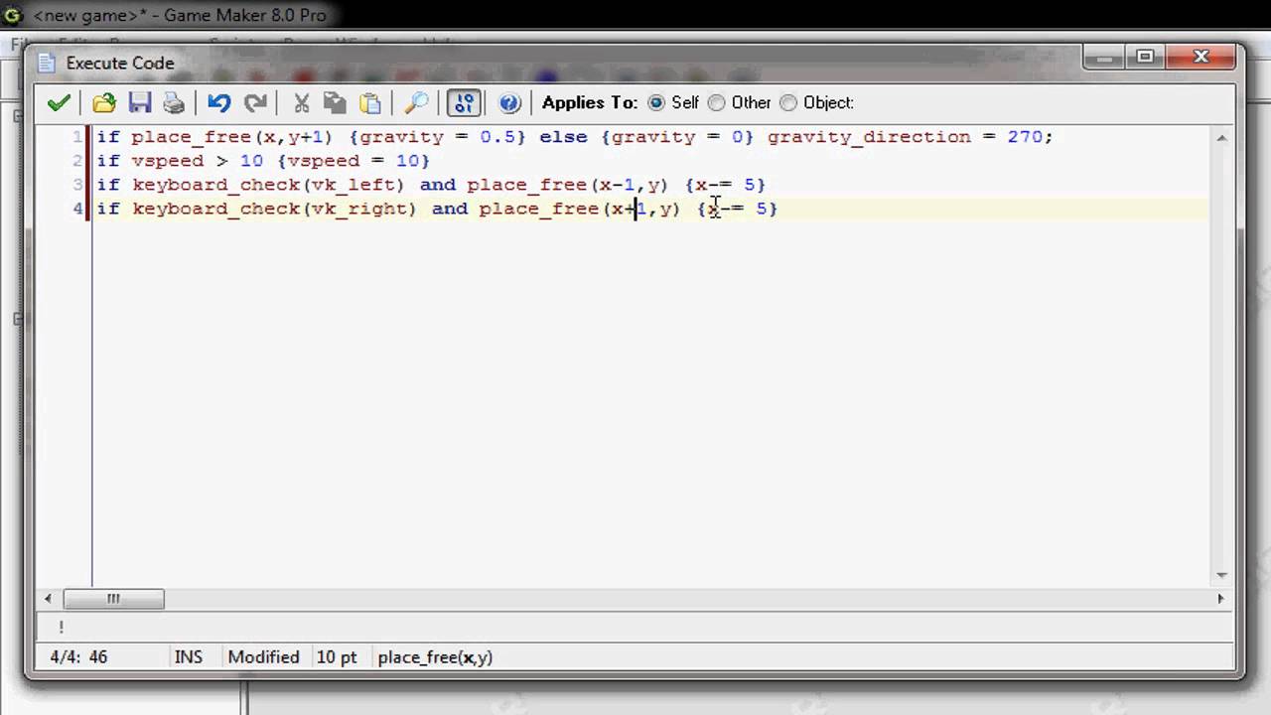Click the horizontal scrollbar thumb
1271x715 pixels.
click(113, 599)
